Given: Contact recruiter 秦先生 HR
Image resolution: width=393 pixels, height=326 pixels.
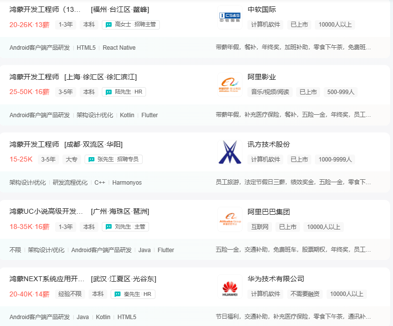Looking at the screenshot, I should [133, 294].
